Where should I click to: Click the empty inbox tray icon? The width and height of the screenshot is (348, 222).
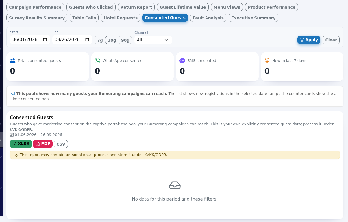[175, 185]
